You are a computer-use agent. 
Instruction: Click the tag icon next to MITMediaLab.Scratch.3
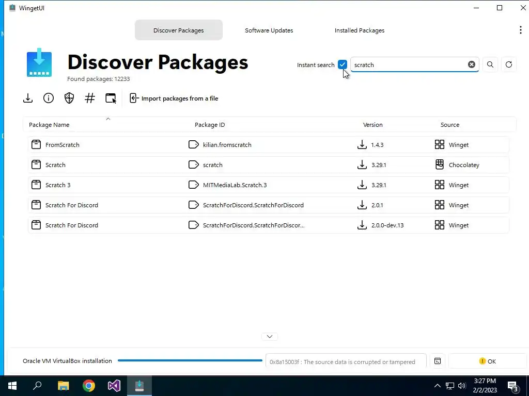pyautogui.click(x=194, y=185)
